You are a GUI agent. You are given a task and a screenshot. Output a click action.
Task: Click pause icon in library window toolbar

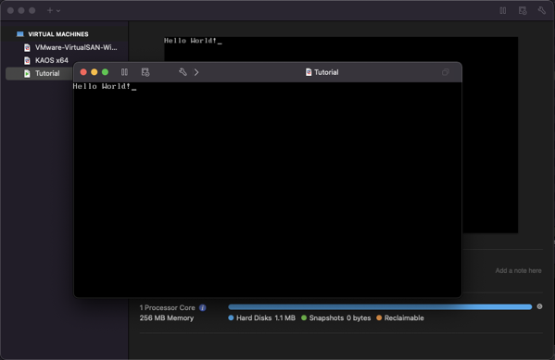[502, 10]
